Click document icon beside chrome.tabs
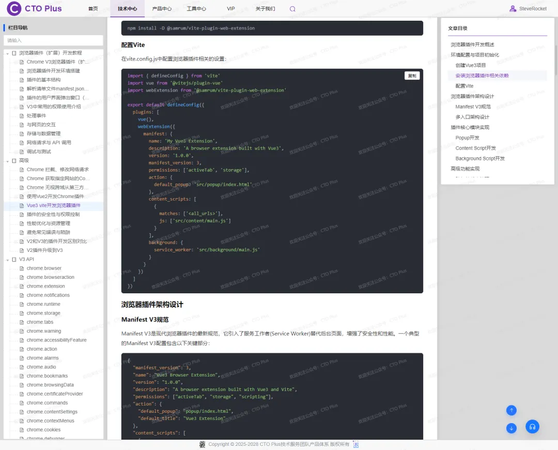The image size is (558, 450). (x=22, y=322)
